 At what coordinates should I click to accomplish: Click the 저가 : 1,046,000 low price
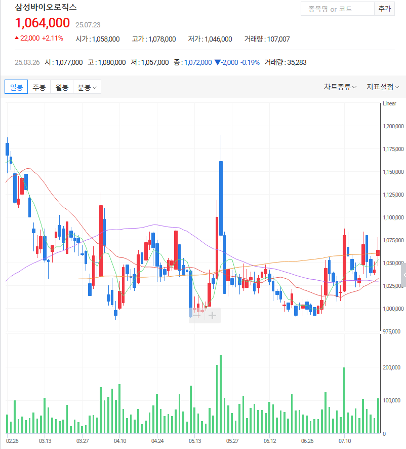click(210, 39)
